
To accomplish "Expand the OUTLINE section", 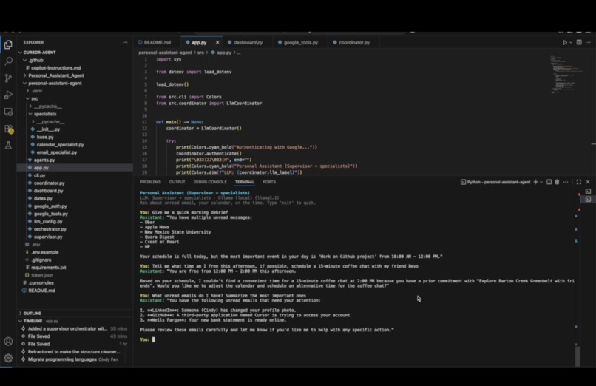I will point(33,314).
